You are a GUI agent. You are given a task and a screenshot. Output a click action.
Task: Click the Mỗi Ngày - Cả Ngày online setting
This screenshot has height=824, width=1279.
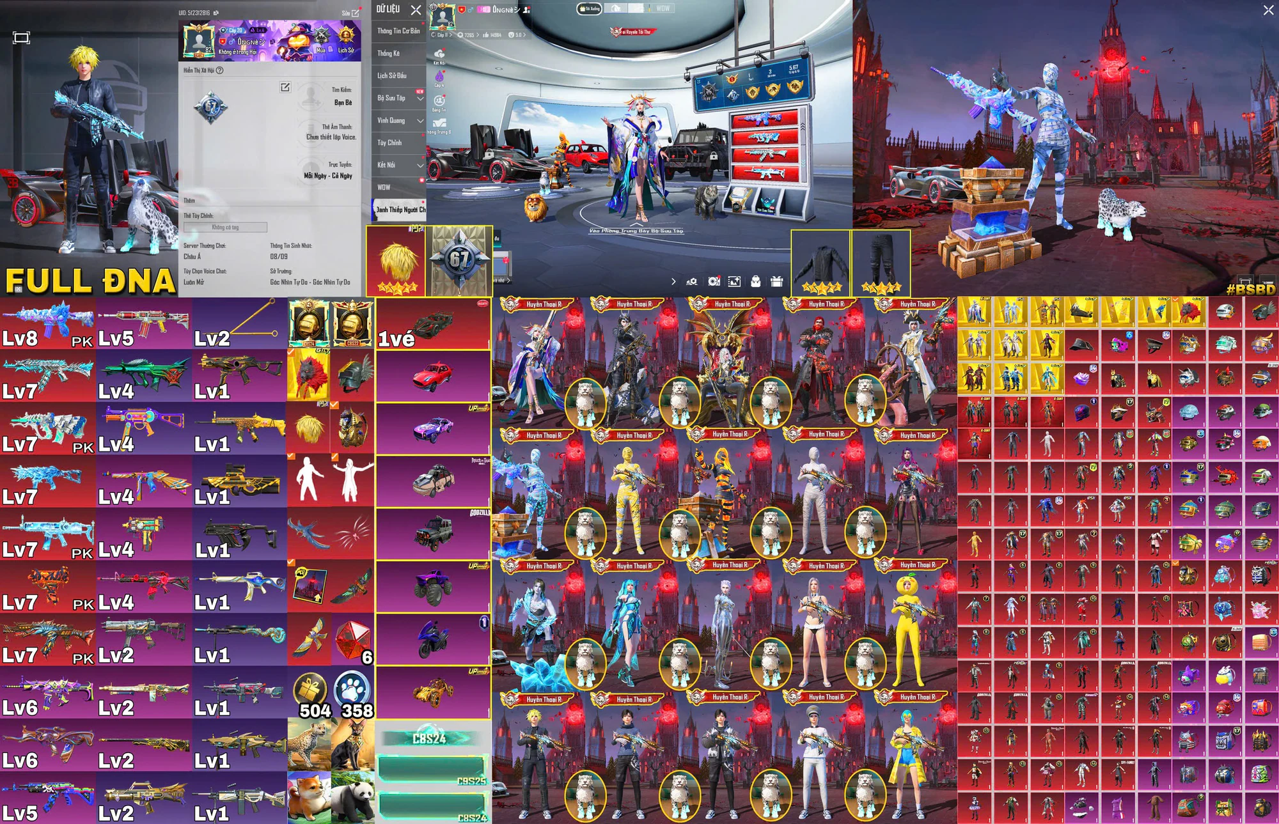[328, 176]
